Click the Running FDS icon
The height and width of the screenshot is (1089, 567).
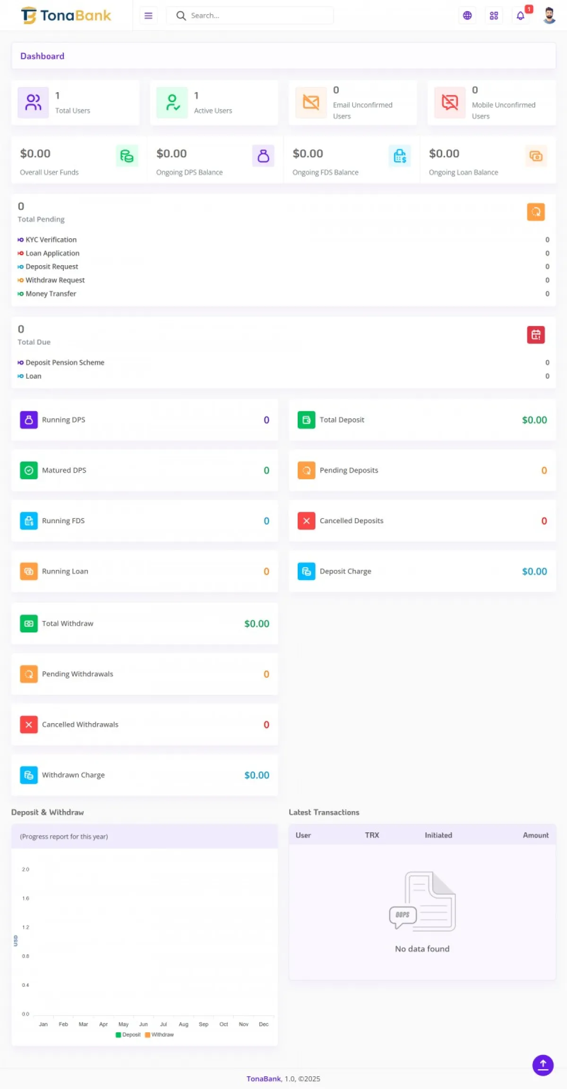coord(29,521)
